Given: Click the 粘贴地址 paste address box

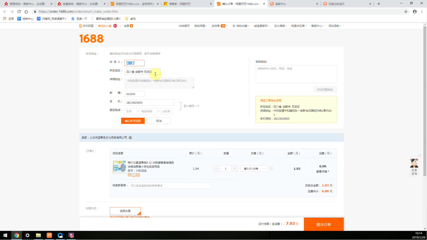Looking at the screenshot, I should pos(296,74).
